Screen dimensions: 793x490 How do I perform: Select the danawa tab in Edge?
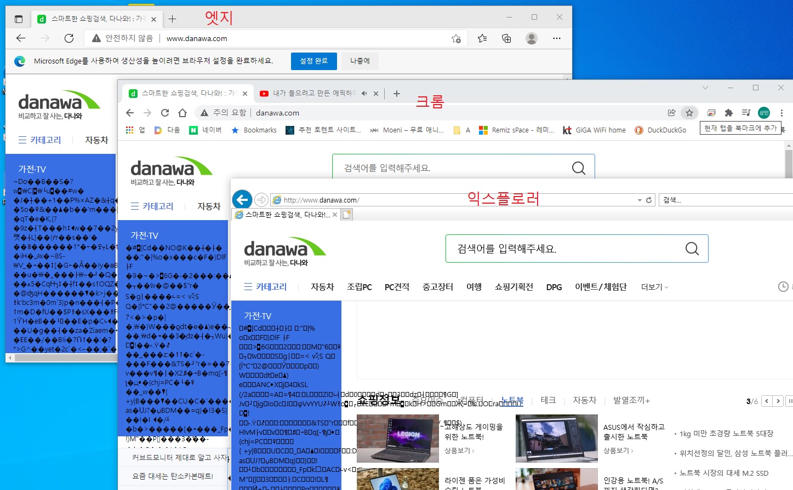tap(96, 19)
